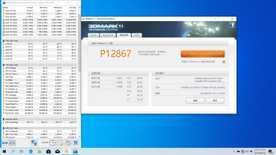The image size is (276, 155).
Task: Click Chinese IME indicator in tray
Action: 251,152
